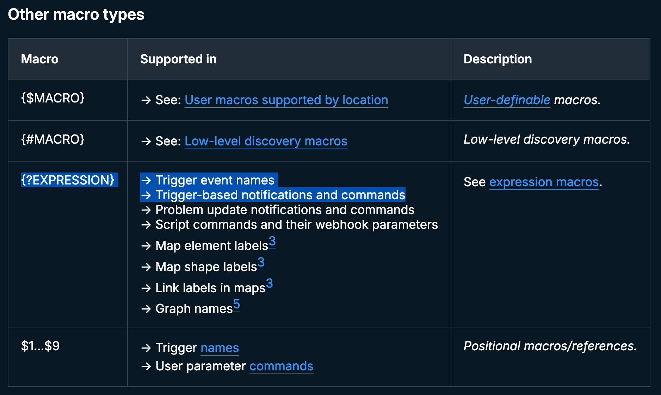Click the Supported in column header

[178, 59]
